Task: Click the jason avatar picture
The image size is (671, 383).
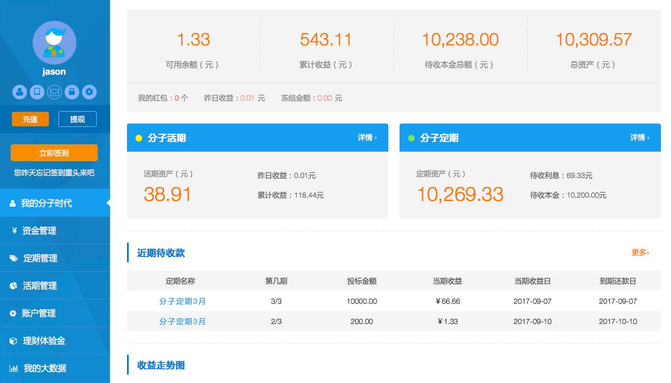Action: pos(55,43)
